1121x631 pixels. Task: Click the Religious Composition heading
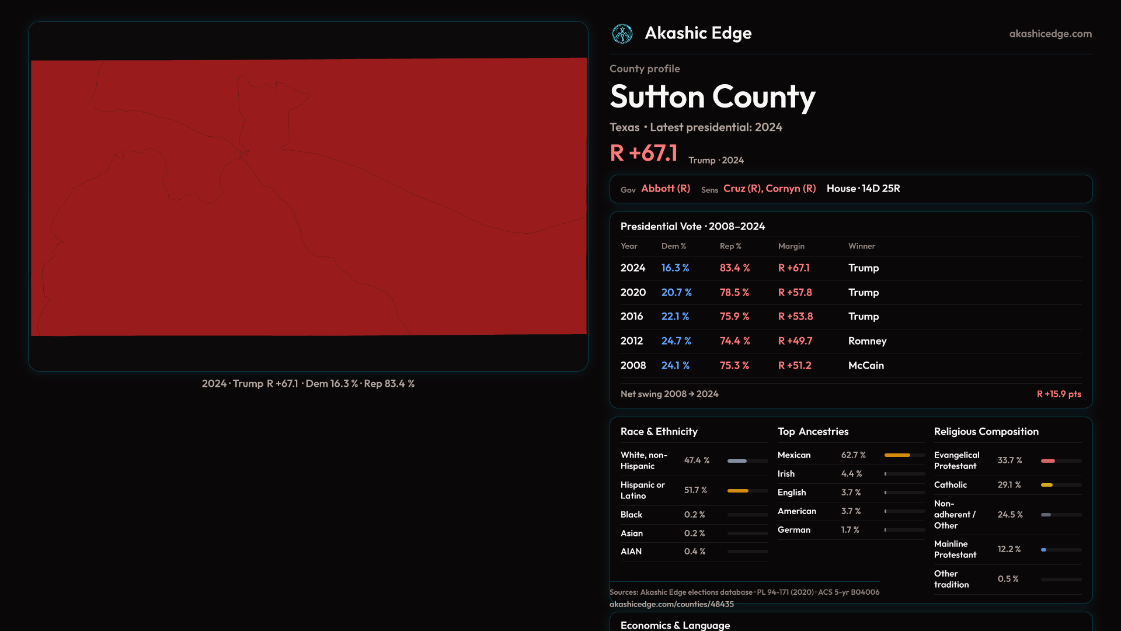986,432
